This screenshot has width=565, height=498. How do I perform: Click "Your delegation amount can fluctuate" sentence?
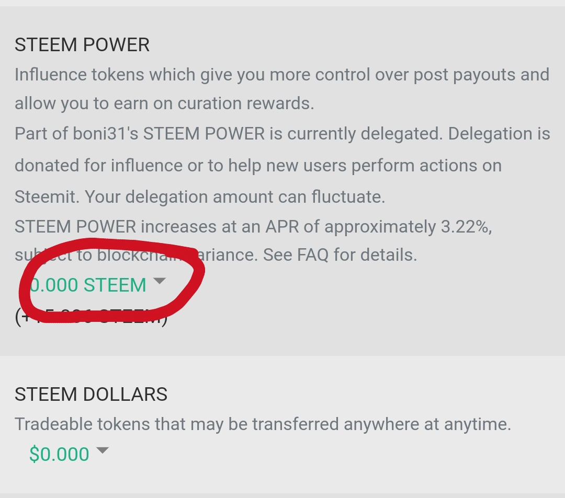235,197
